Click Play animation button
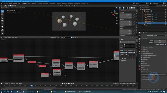167x93 pixels. pos(70,84)
